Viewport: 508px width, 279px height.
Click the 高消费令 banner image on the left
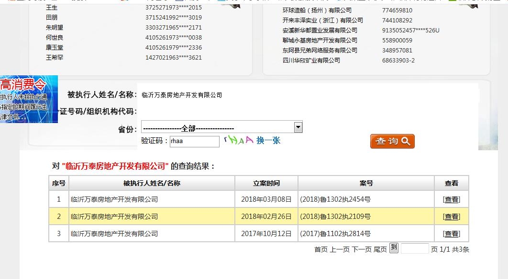tap(29, 99)
